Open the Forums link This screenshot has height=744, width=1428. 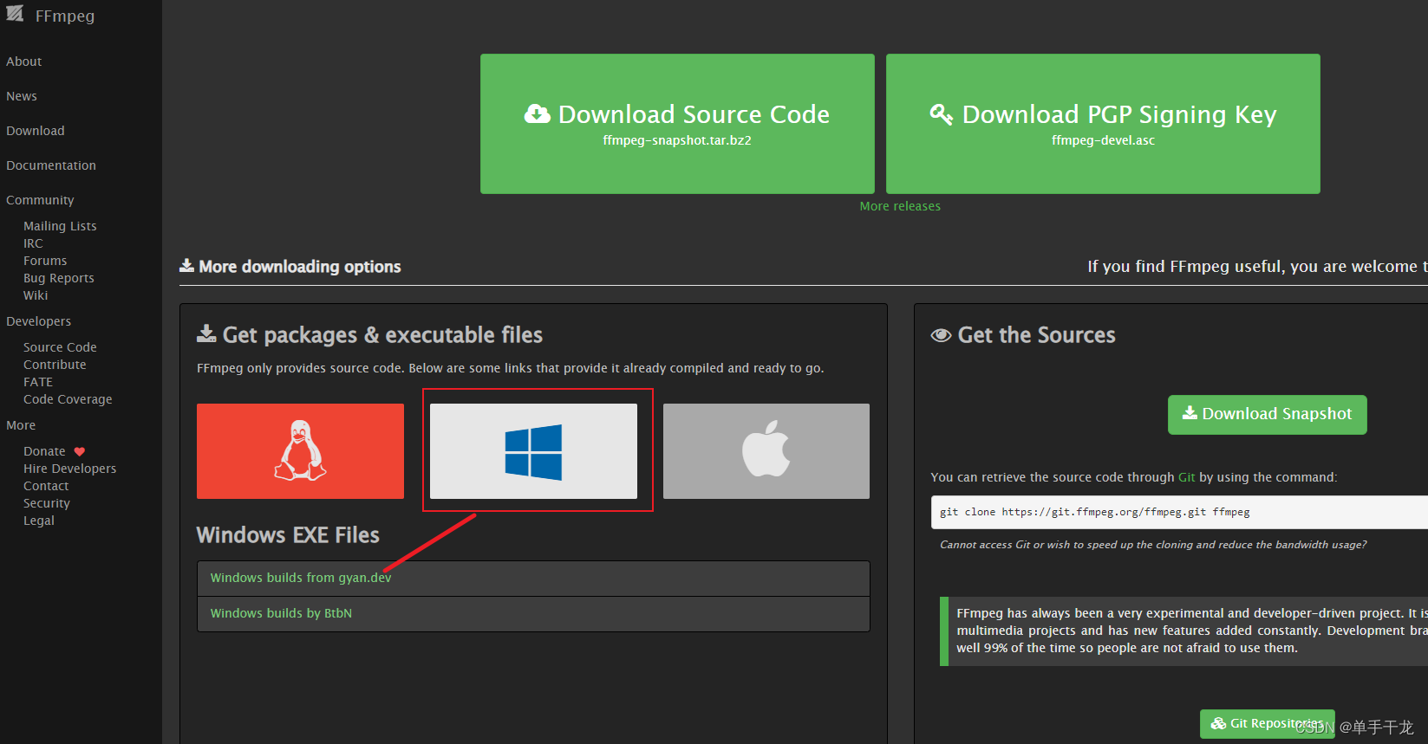(45, 261)
